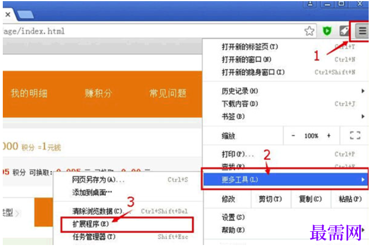
Task: Choose 打印 from the menu
Action: tap(286, 154)
